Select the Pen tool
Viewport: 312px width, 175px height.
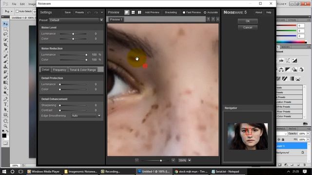[x=5, y=99]
